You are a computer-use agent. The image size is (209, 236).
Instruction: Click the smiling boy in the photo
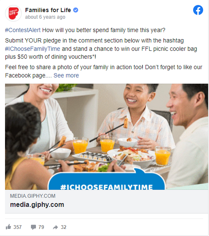[136, 114]
